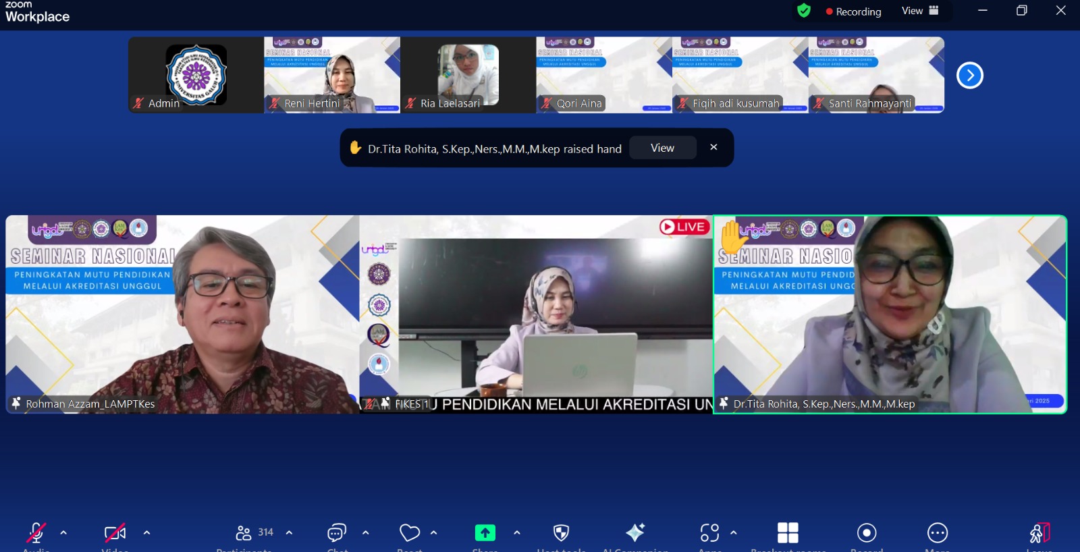Unmute the microphone audio button
The height and width of the screenshot is (552, 1080).
click(36, 533)
